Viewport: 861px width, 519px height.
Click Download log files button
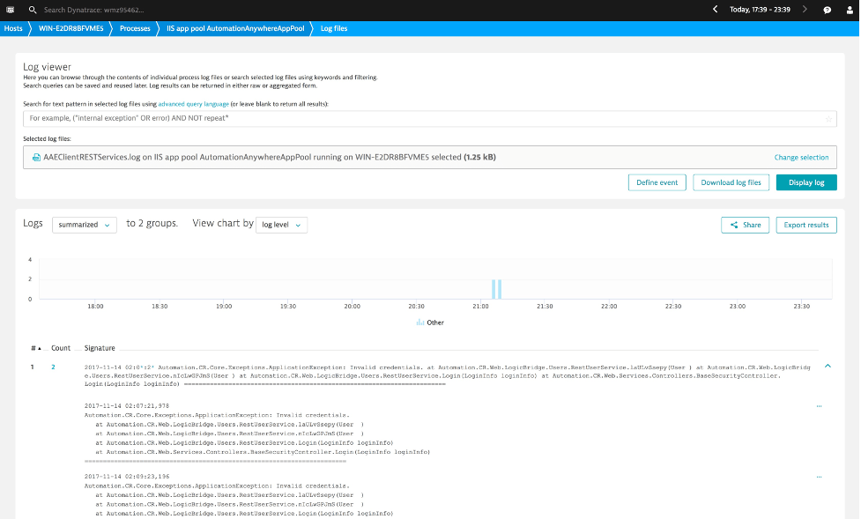tap(731, 182)
